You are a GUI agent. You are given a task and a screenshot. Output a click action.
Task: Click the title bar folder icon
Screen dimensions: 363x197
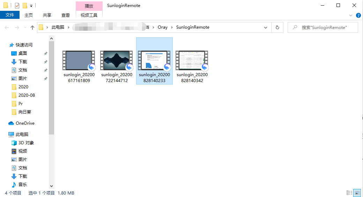point(6,5)
